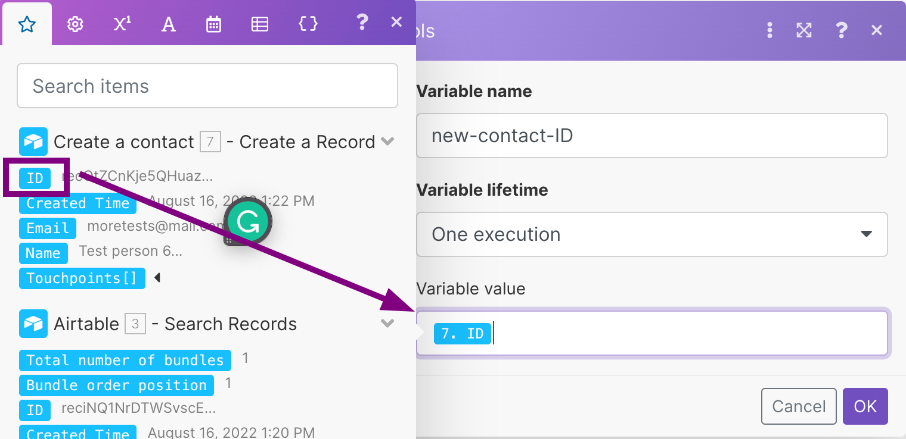Click the recOtZCnKje5QHuaz record ID value
The image size is (906, 439).
point(137,176)
